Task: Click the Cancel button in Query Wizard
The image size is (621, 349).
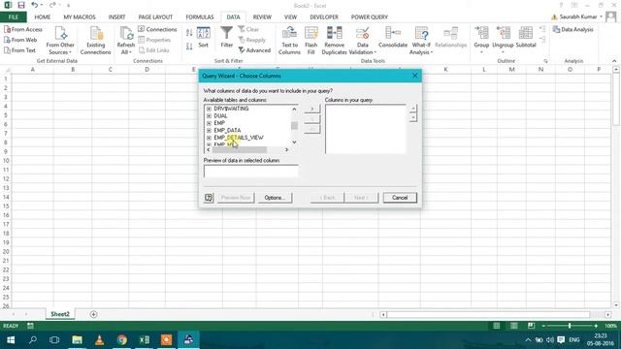Action: 400,198
